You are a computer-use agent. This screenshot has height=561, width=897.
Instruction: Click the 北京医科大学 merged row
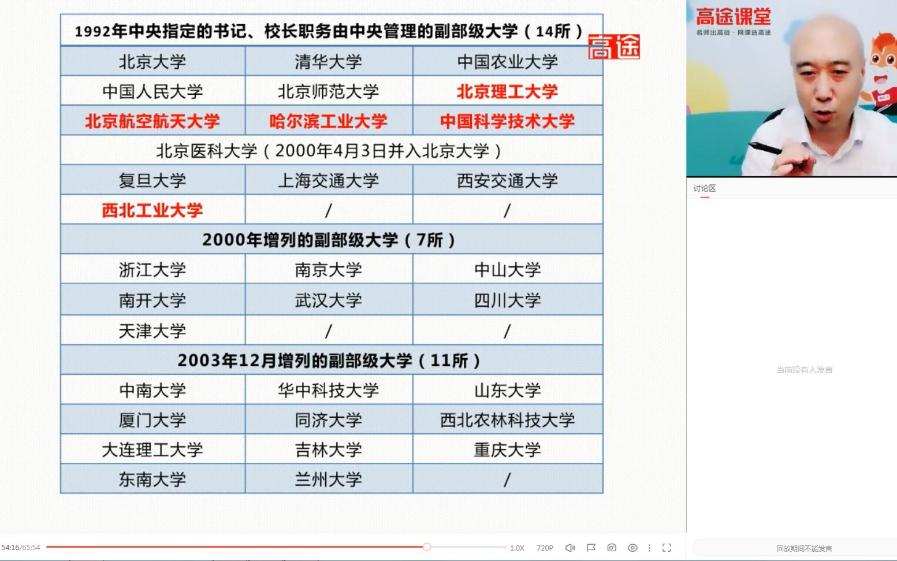(332, 150)
